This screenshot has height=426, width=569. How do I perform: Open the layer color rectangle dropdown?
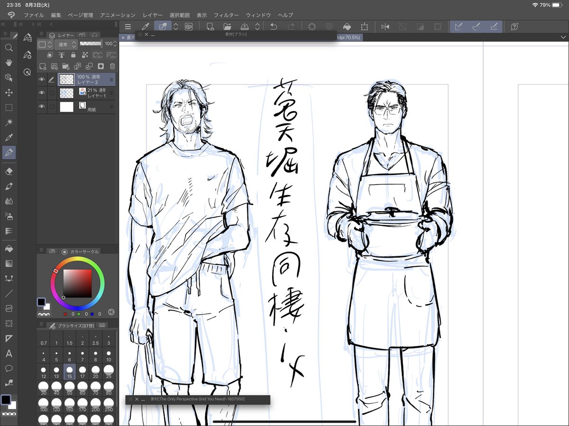(45, 44)
